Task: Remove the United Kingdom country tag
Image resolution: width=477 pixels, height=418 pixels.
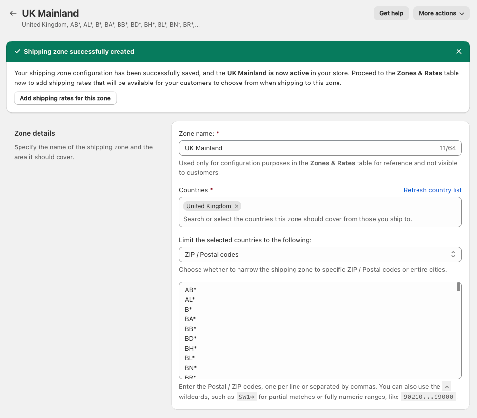Action: [237, 206]
